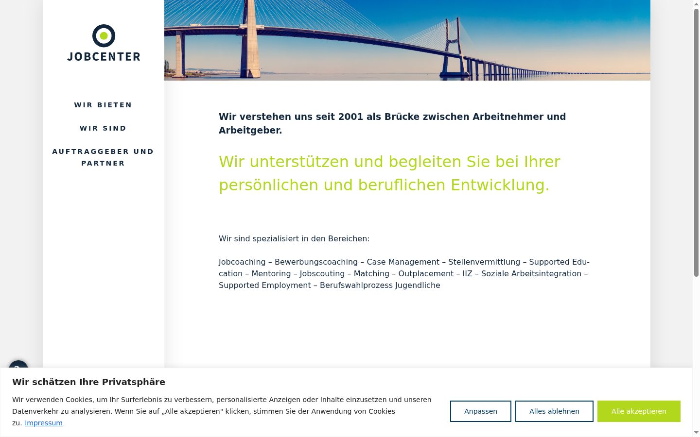Click the Jobcoaching services list paragraph

(x=404, y=274)
